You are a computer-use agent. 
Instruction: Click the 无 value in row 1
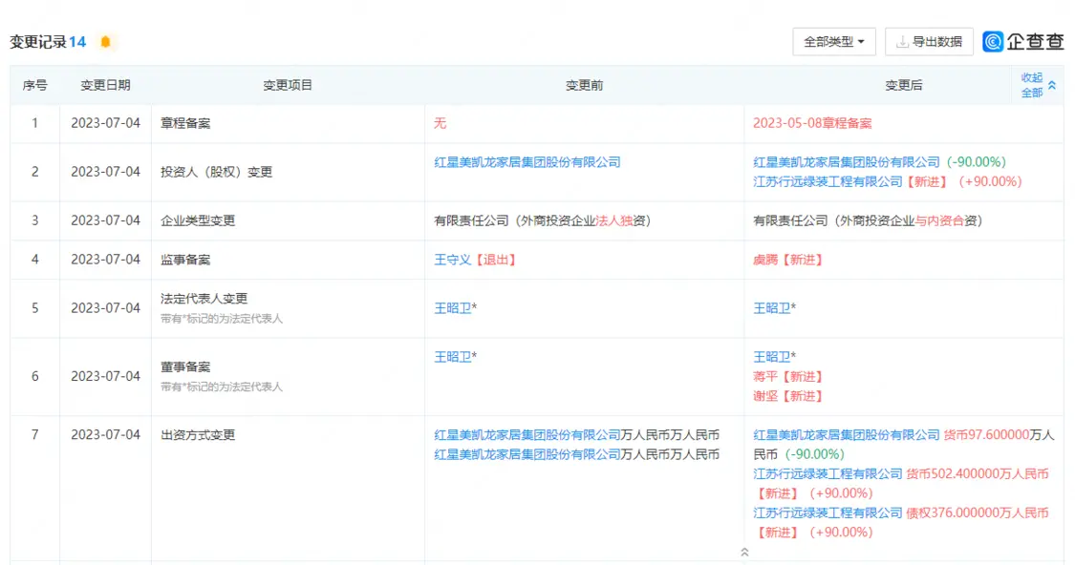coord(441,123)
